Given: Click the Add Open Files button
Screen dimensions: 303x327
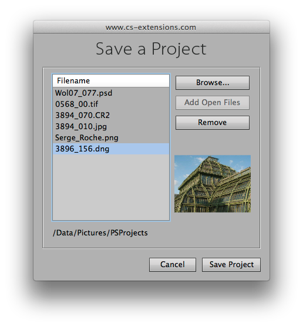Looking at the screenshot, I should point(213,103).
